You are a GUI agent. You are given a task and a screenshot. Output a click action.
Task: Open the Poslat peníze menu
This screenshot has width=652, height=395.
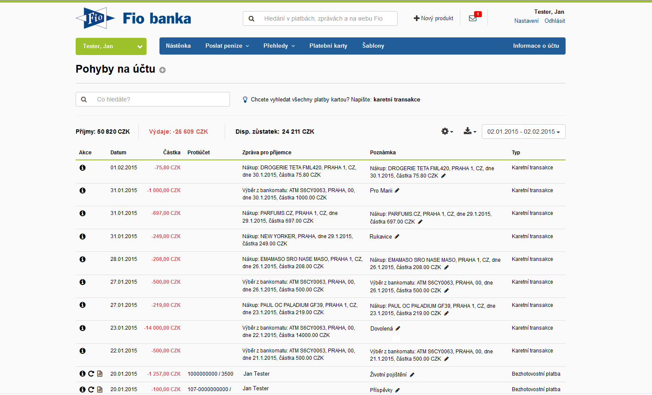[x=227, y=46]
